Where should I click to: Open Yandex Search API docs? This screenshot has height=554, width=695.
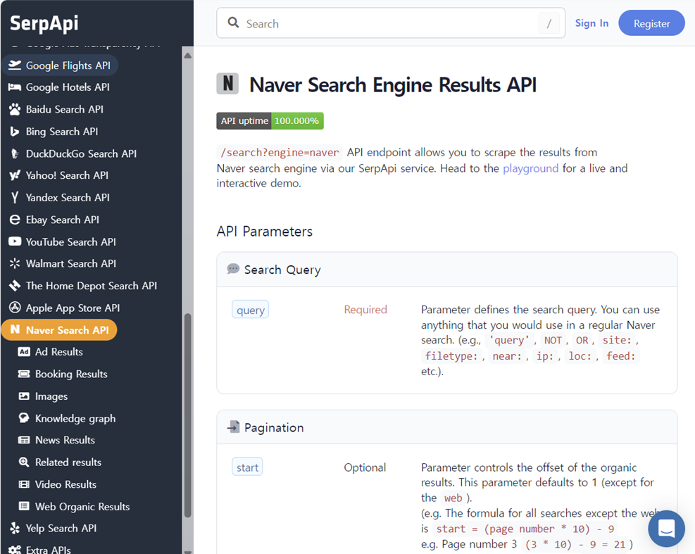[x=68, y=198]
